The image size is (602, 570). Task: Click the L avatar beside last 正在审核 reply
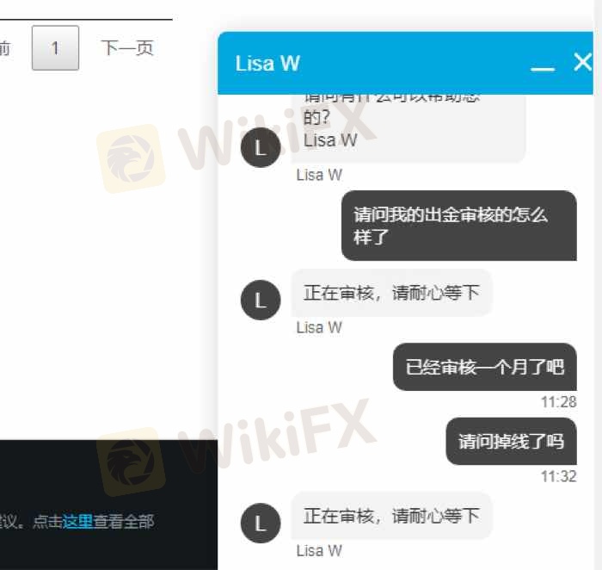pyautogui.click(x=261, y=523)
